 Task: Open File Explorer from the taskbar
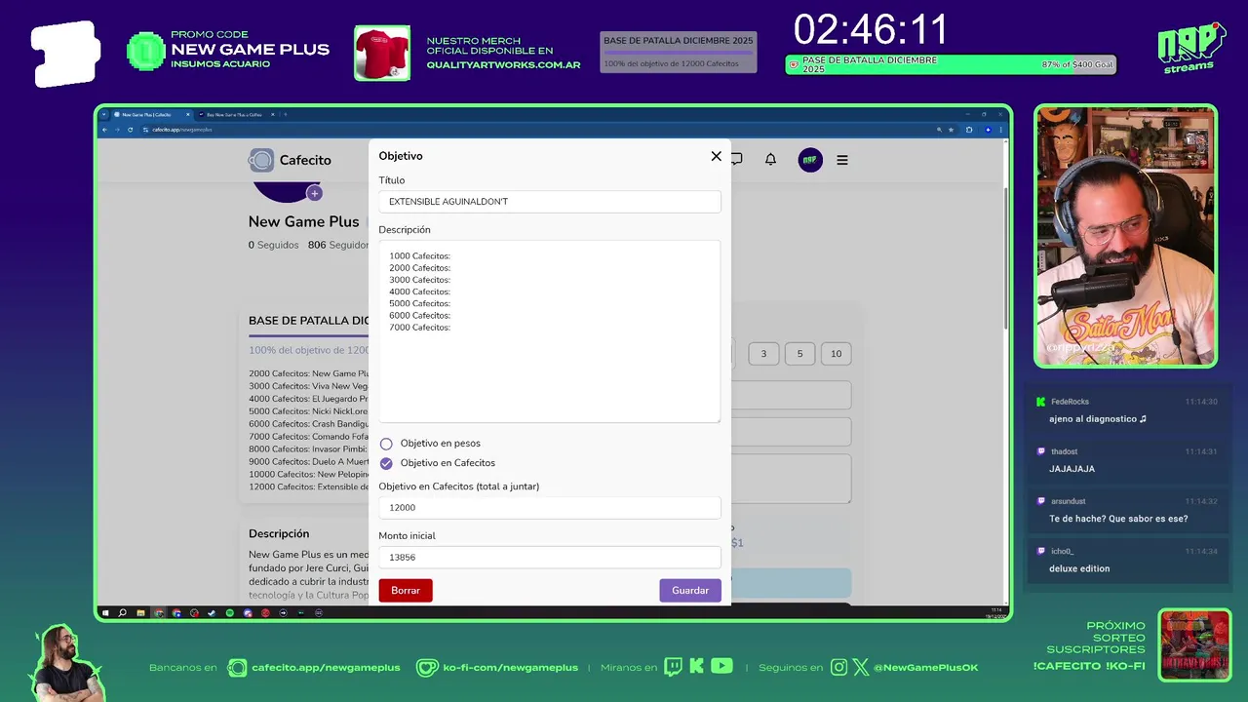[140, 613]
